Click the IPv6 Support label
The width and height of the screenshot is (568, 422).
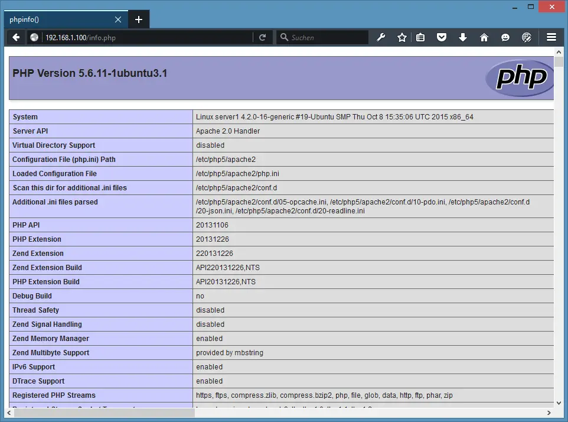click(x=34, y=366)
